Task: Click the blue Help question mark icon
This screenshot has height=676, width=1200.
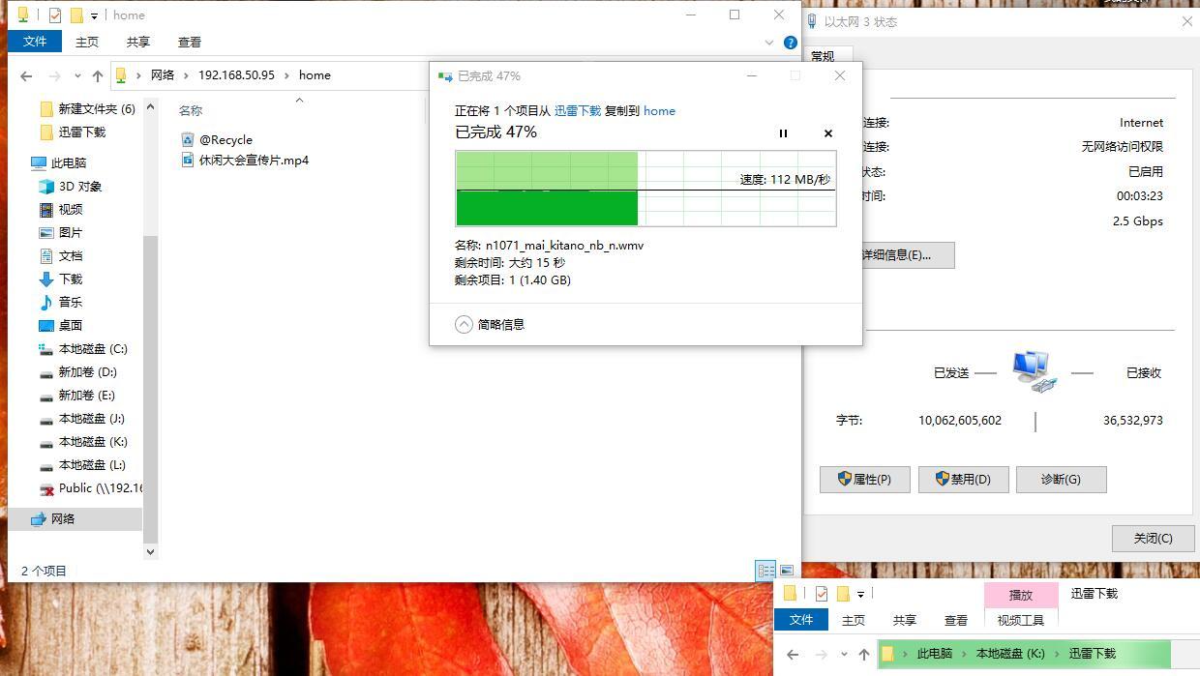Action: (791, 42)
